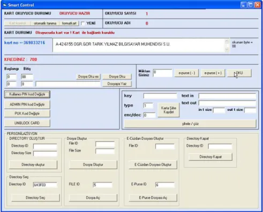The image size is (263, 212).
Task: Click the out t size field
Action: click(x=250, y=110)
